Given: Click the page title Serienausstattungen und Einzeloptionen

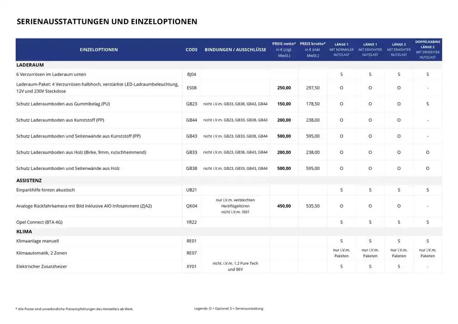Looking at the screenshot, I should point(107,22).
